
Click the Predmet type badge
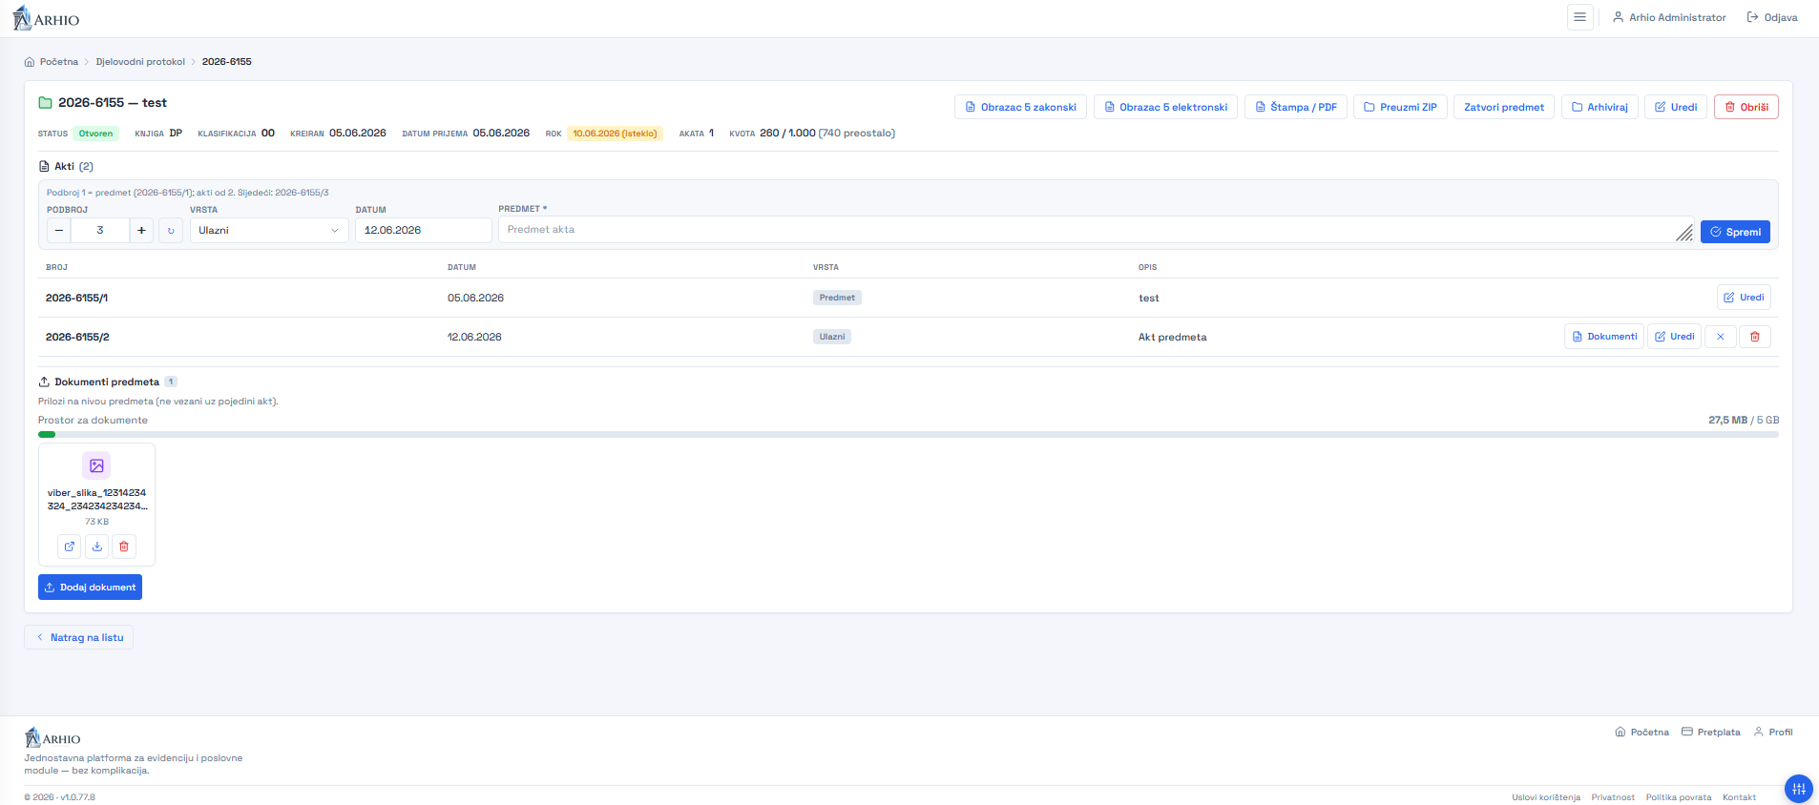pyautogui.click(x=837, y=298)
